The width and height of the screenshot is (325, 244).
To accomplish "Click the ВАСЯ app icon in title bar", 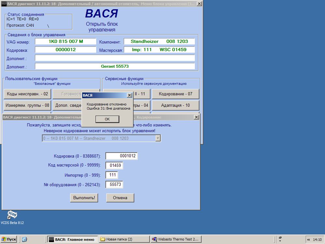I will click(4, 4).
